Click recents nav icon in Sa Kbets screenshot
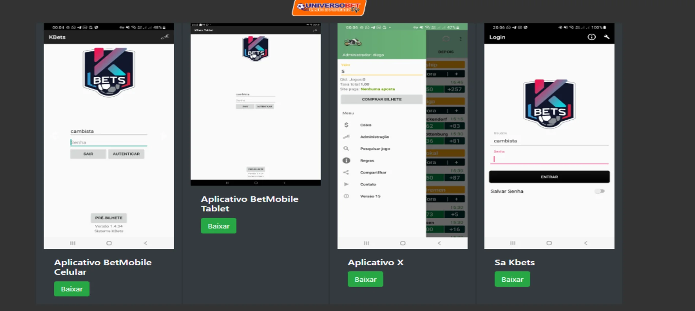 point(513,243)
